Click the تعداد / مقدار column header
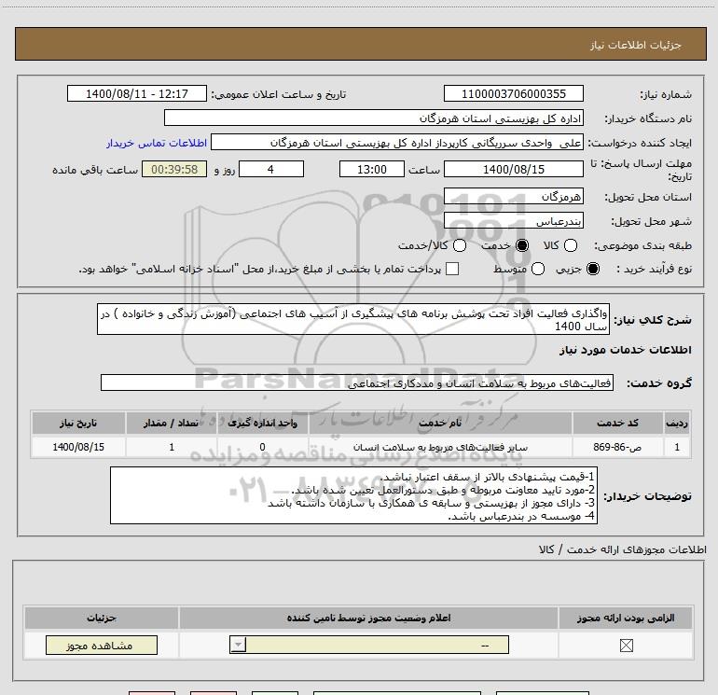Screen dimensions: 718x695 click(x=172, y=423)
